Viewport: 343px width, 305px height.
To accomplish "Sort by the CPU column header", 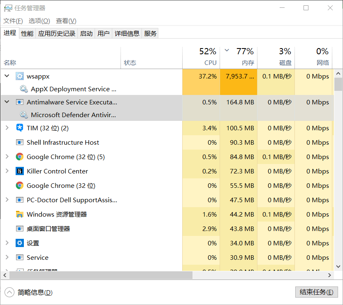I will point(201,58).
